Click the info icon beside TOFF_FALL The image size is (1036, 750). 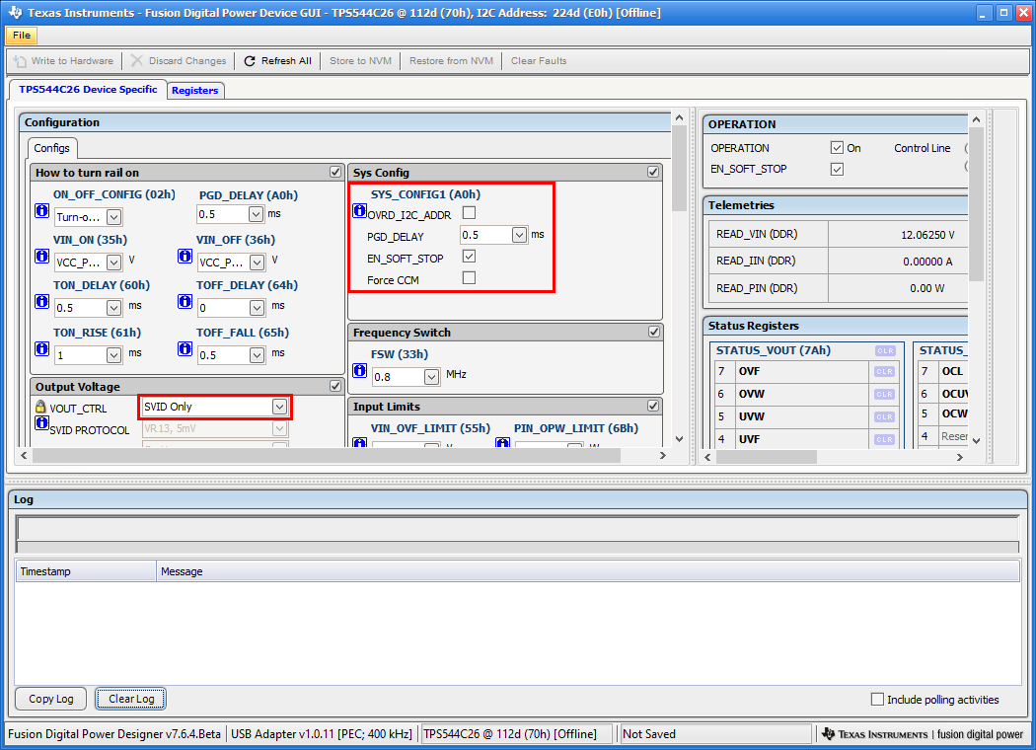point(185,348)
